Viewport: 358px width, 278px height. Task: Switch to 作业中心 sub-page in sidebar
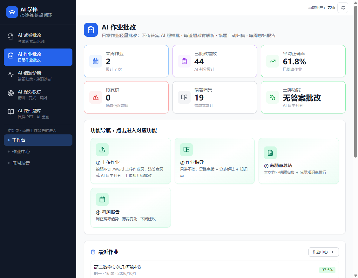(x=38, y=152)
